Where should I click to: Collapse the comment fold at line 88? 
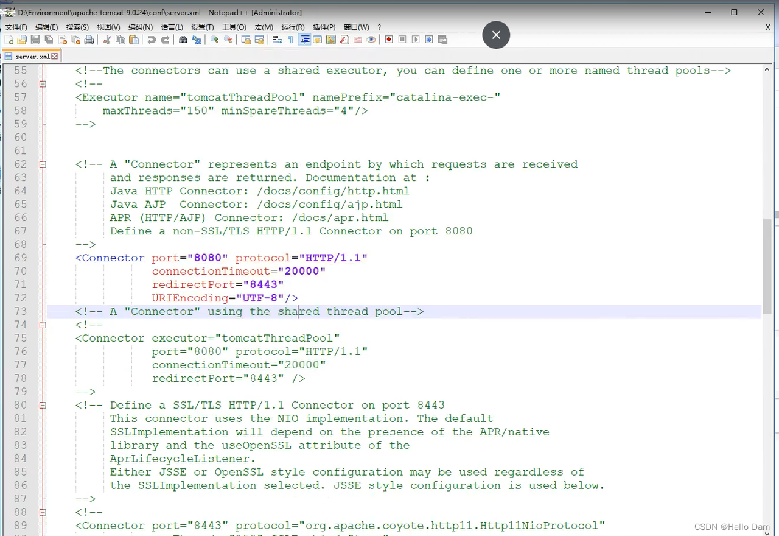click(x=43, y=513)
